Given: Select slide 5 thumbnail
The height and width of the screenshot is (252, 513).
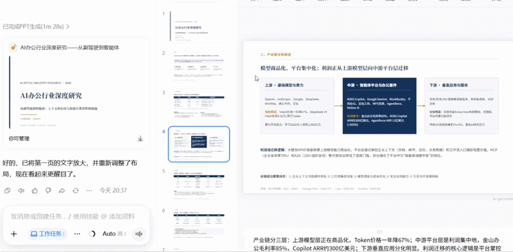Looking at the screenshot, I should 198,184.
